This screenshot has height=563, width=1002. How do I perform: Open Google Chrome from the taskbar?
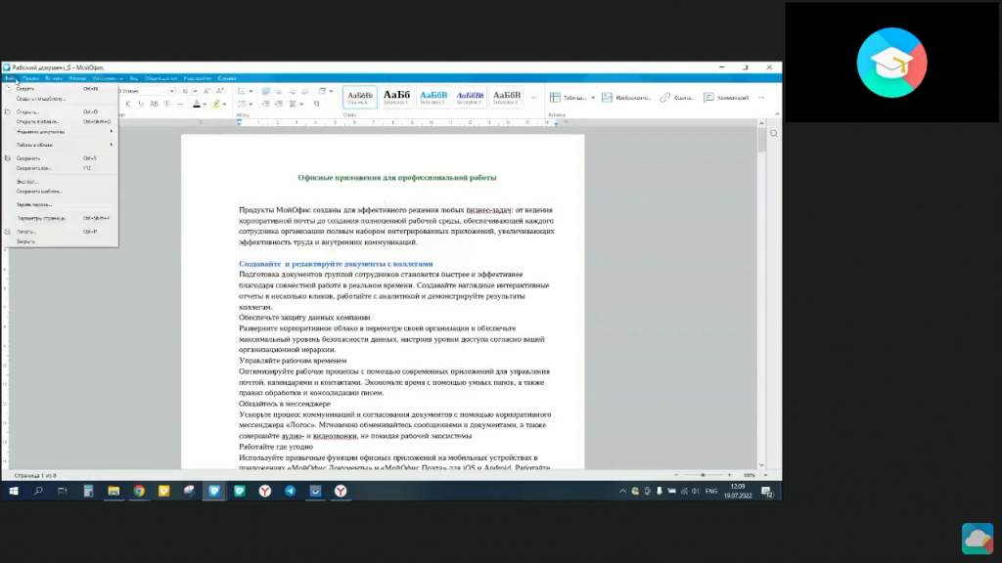[x=139, y=491]
